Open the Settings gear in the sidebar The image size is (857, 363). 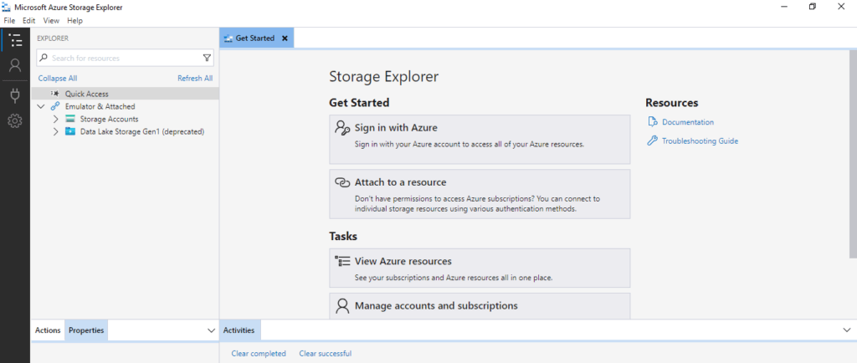click(15, 121)
